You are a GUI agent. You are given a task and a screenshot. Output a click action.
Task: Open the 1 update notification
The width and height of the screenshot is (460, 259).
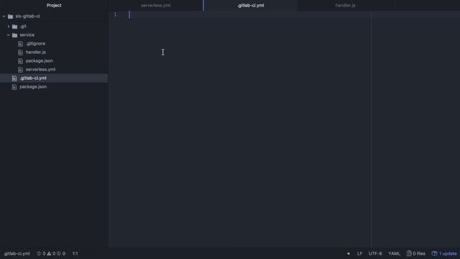448,253
